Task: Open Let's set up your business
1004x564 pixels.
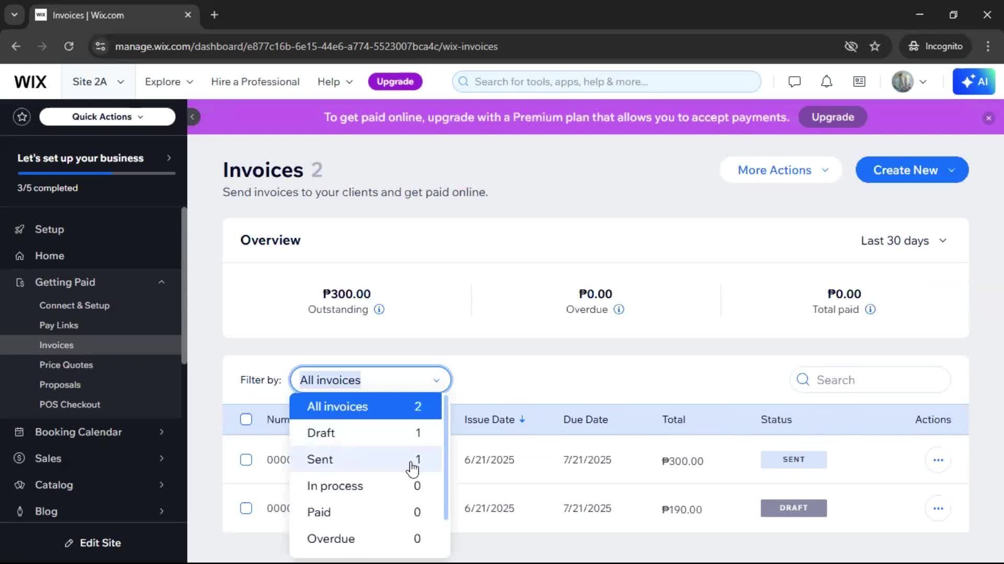Action: coord(94,158)
